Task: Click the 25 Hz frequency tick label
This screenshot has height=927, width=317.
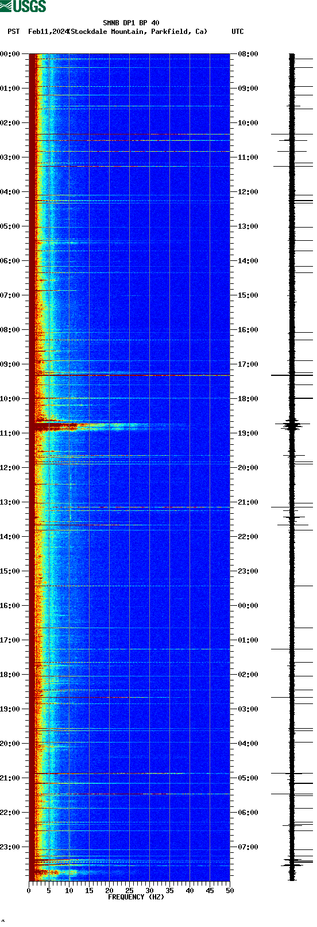Action: 129,891
